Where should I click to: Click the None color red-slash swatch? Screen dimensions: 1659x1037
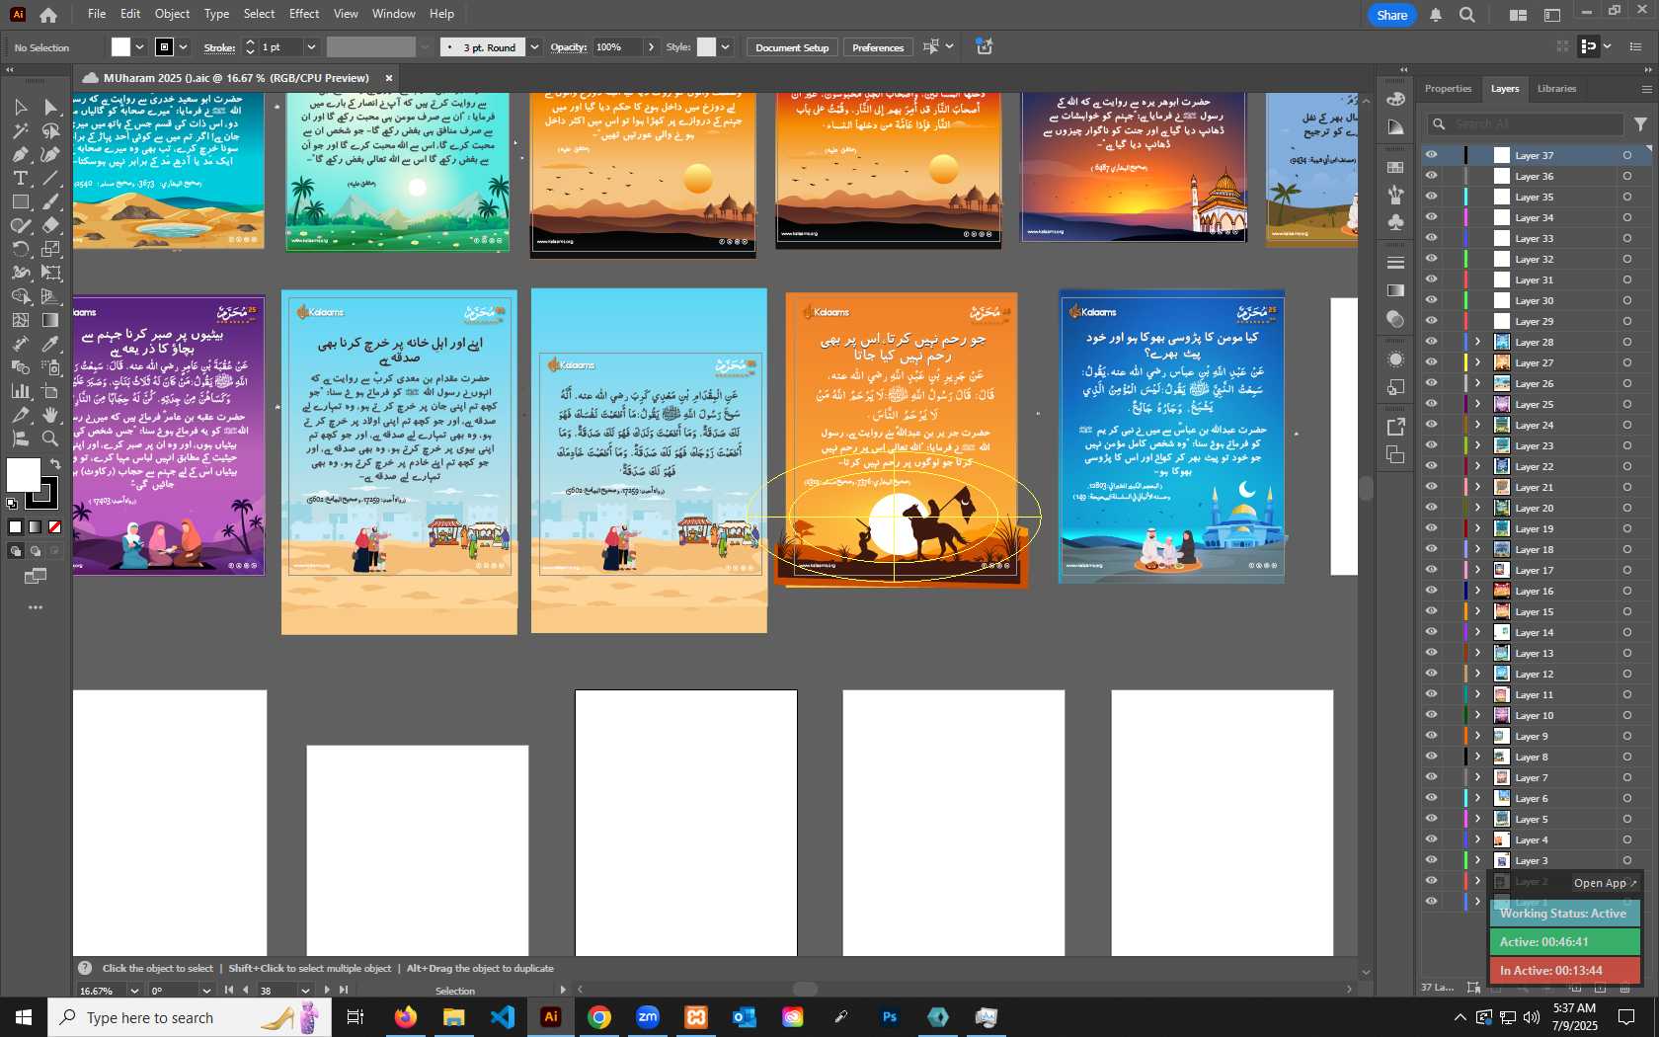tap(55, 527)
